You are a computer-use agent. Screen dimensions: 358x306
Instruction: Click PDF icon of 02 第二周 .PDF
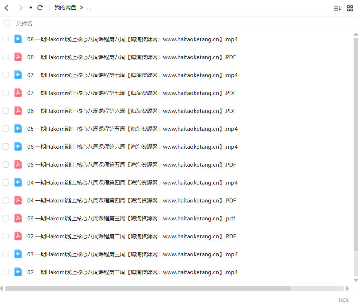tap(18, 236)
